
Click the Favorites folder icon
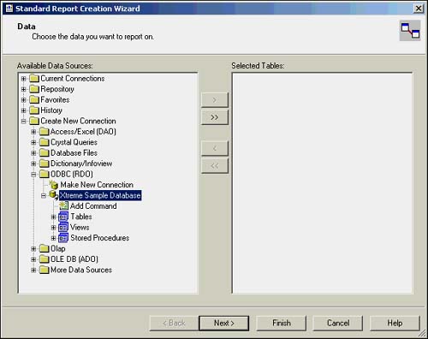coord(34,99)
